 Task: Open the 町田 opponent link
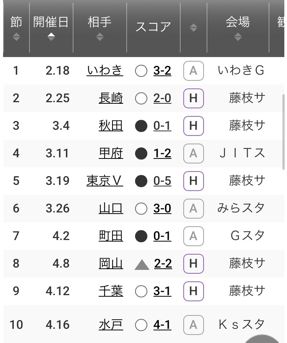(111, 236)
